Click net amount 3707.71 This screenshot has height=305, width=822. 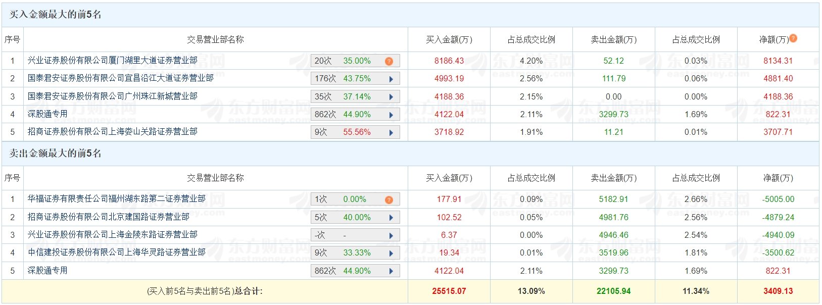point(778,132)
